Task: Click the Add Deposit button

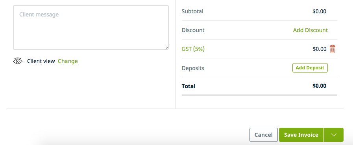Action: [310, 68]
